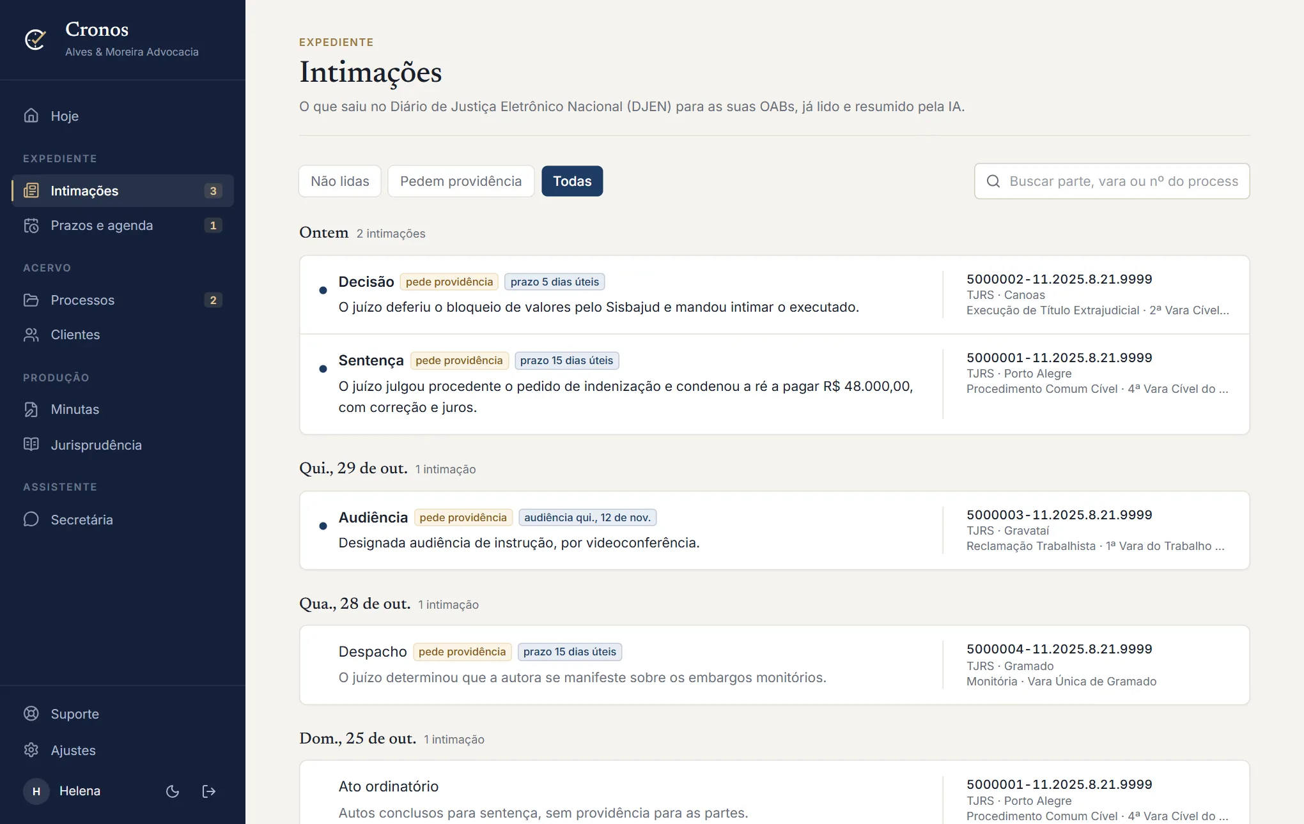Click the Intimações newspaper icon
This screenshot has width=1304, height=824.
tap(31, 190)
